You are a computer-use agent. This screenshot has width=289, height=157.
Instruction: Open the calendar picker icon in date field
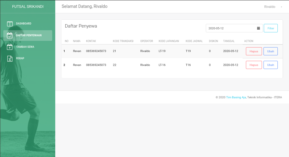(x=258, y=28)
